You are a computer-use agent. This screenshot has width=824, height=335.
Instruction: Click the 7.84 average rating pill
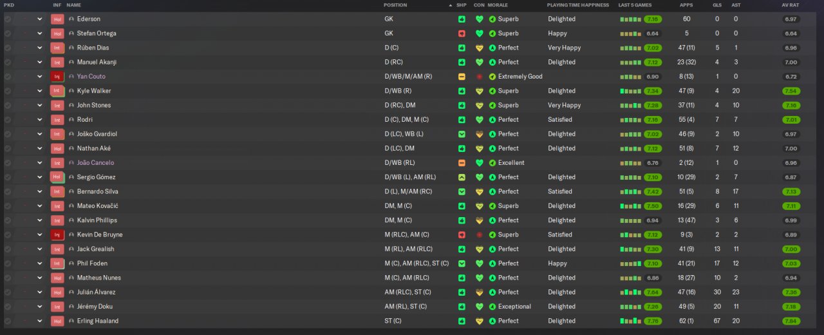pyautogui.click(x=791, y=321)
